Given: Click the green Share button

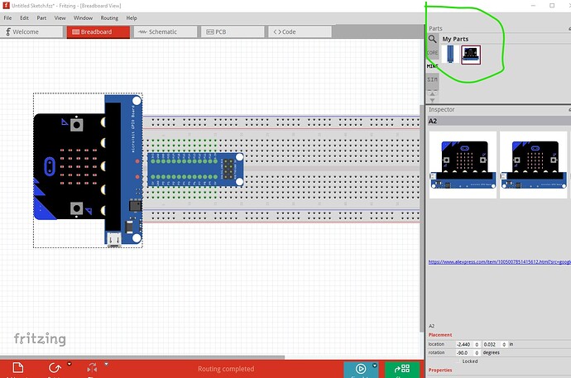Looking at the screenshot, I should pos(402,370).
